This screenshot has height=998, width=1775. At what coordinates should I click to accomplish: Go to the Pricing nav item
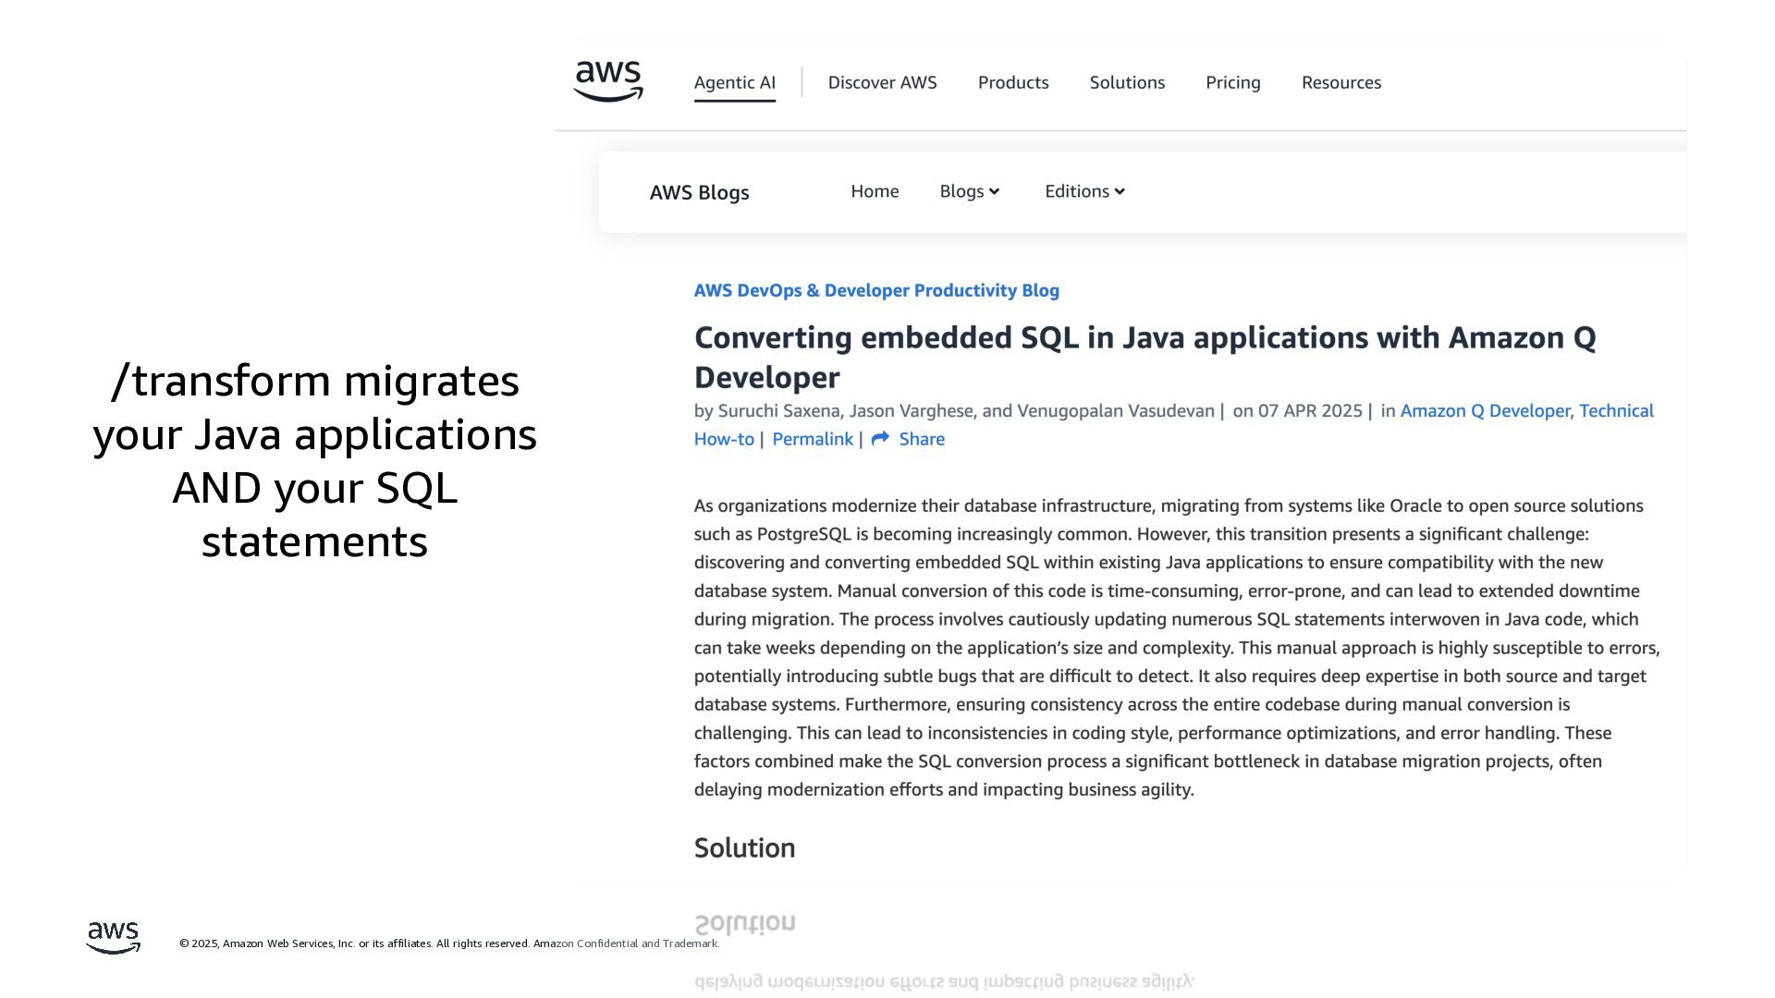point(1232,82)
